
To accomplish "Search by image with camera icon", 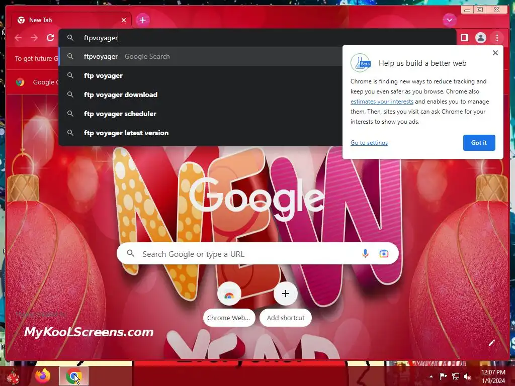I will click(384, 254).
